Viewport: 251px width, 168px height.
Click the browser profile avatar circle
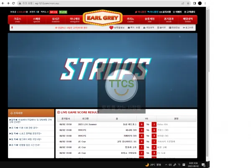(x=200, y=3)
